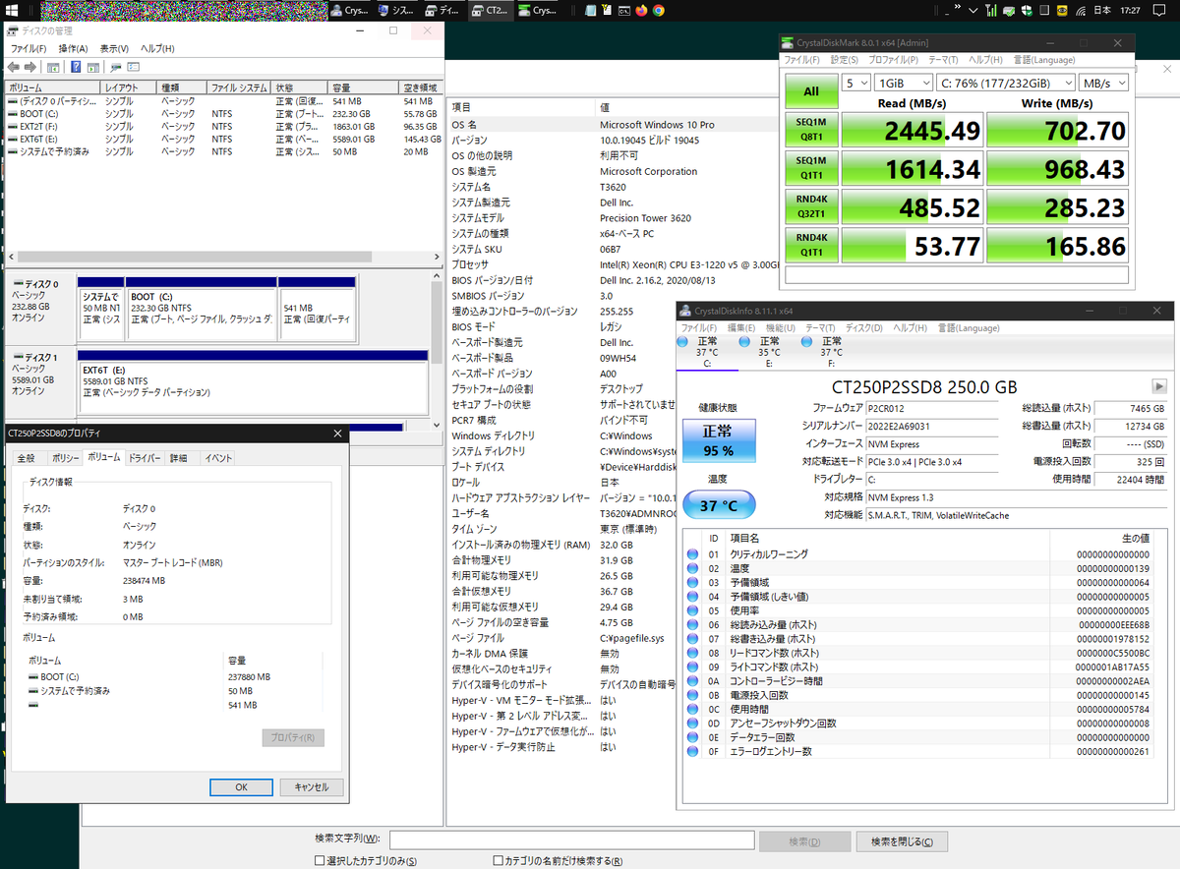
Task: Run the 'RND4K Q1T1' test
Action: (x=811, y=246)
